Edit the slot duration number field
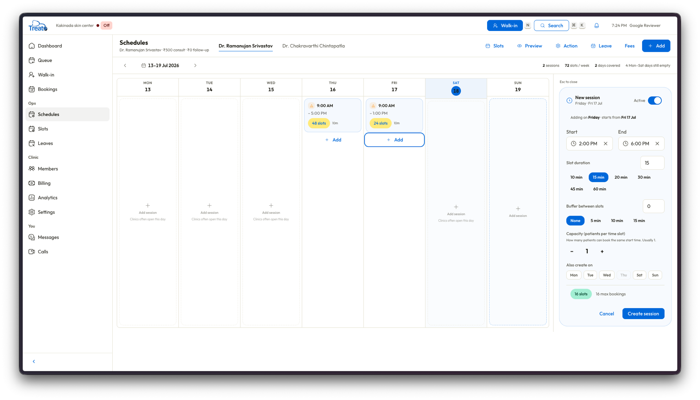This screenshot has height=400, width=700. click(x=652, y=163)
